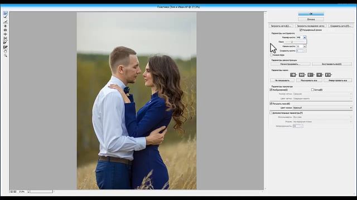Viewport: 357px width, 200px height.
Task: Open the Цвет сетки dropdown
Action: coord(322,99)
